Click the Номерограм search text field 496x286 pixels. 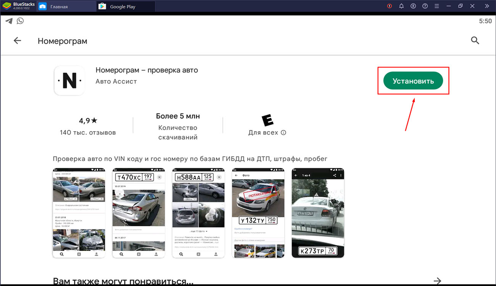[x=63, y=41]
